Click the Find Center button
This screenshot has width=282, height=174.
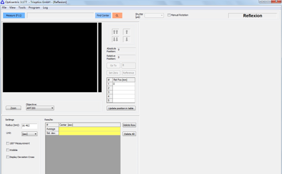pyautogui.click(x=103, y=15)
